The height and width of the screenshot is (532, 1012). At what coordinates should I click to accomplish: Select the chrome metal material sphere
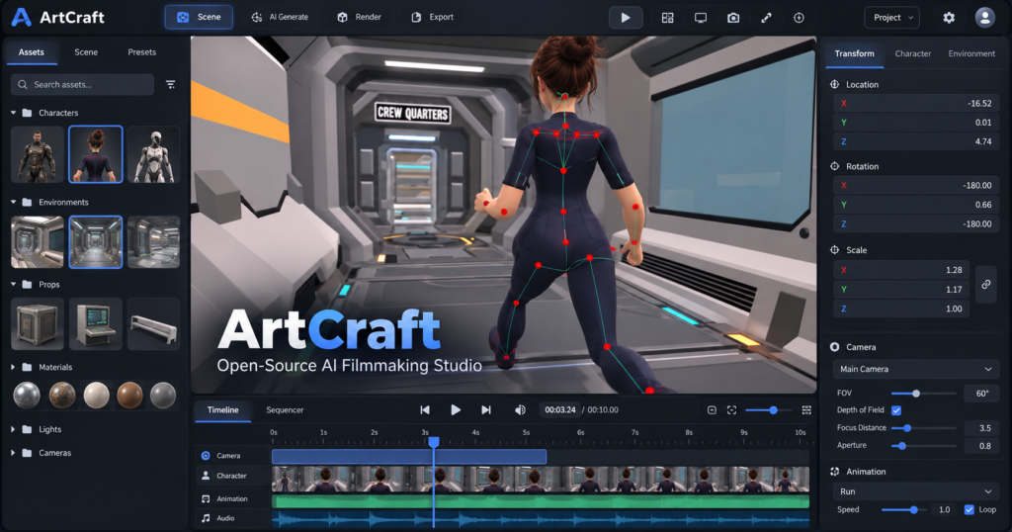click(27, 396)
